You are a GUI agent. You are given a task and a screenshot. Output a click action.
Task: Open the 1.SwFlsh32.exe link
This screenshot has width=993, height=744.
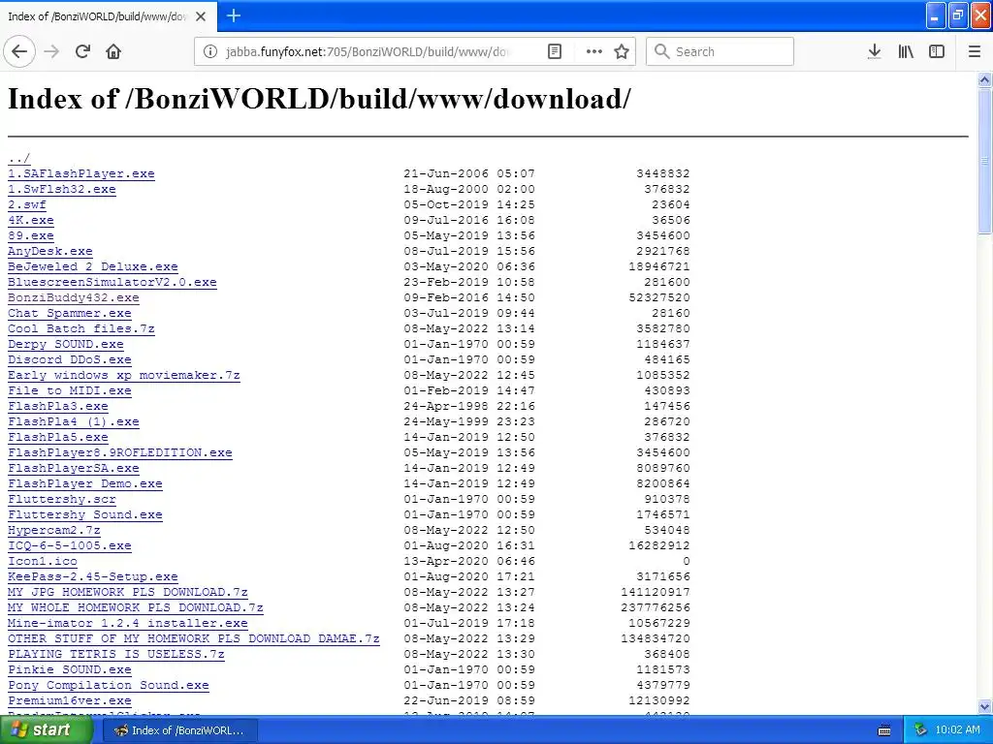(62, 189)
